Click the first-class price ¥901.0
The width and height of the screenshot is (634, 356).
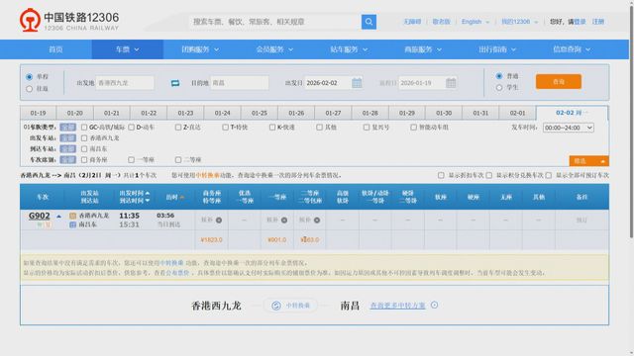click(277, 239)
